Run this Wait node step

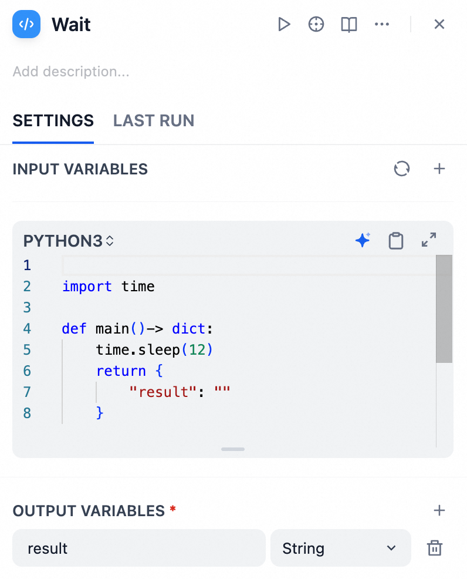pos(284,25)
